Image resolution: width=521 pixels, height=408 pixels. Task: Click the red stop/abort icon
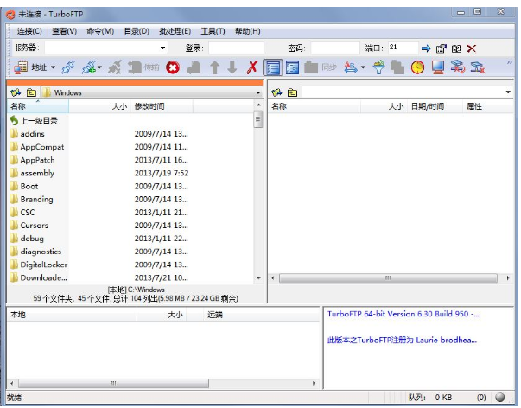(x=173, y=67)
